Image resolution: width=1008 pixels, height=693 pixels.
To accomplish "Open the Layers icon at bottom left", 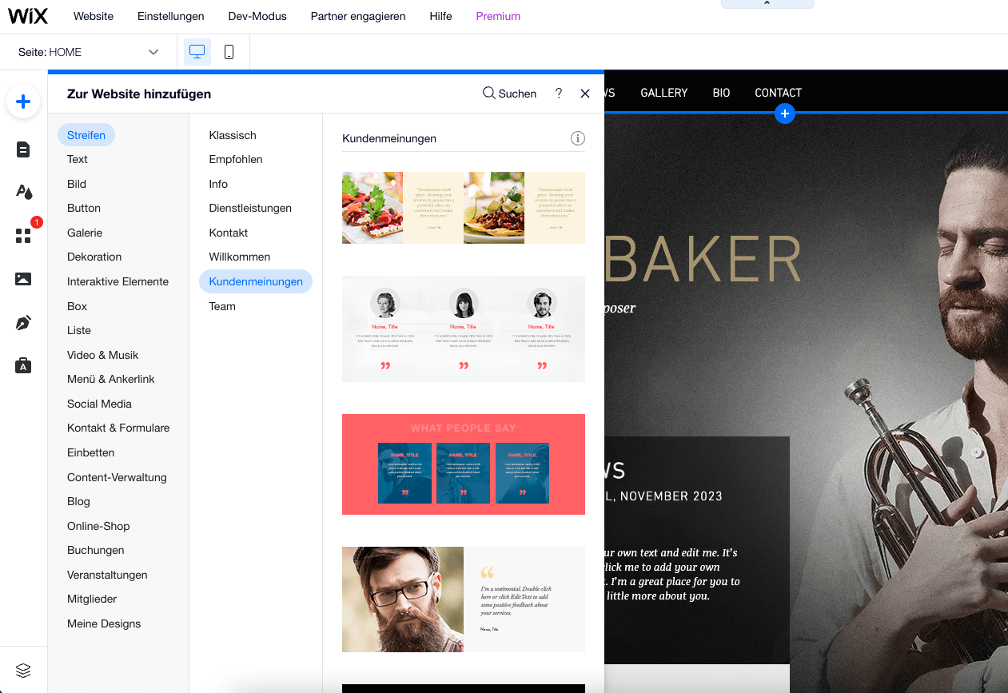I will pyautogui.click(x=23, y=670).
